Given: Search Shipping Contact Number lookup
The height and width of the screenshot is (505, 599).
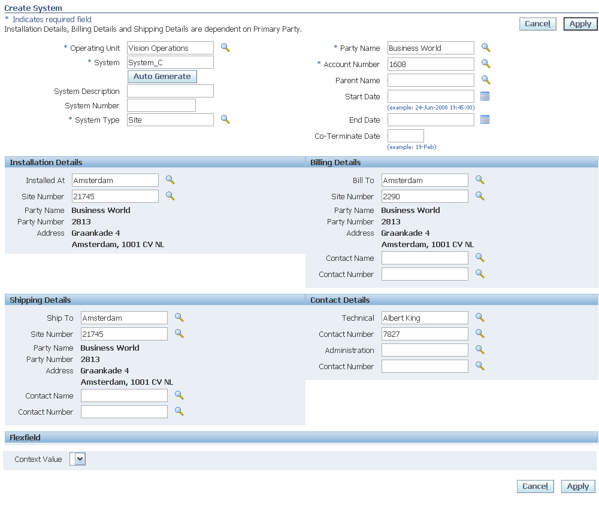Looking at the screenshot, I should click(179, 411).
